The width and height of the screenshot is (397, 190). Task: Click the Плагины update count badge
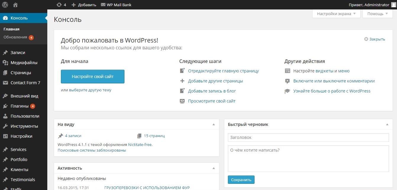pyautogui.click(x=33, y=106)
